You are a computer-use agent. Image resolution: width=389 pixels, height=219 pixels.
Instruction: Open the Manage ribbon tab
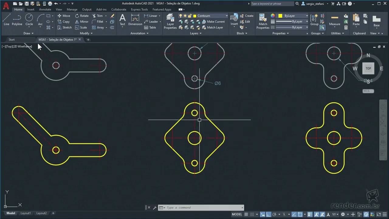click(x=72, y=9)
